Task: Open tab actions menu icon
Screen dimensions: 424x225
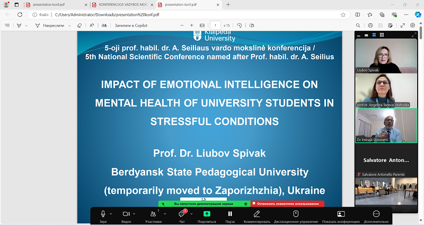Action: point(16,5)
